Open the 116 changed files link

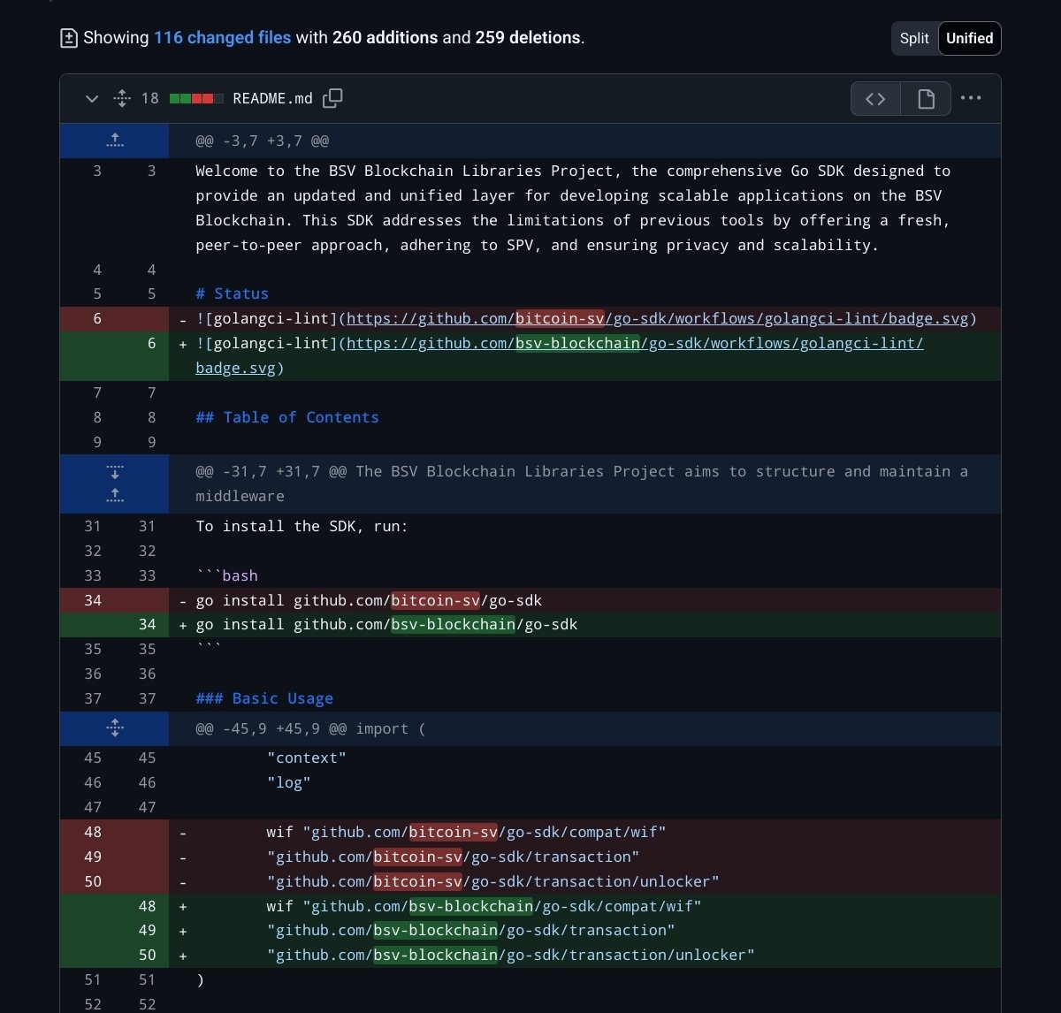tap(222, 37)
